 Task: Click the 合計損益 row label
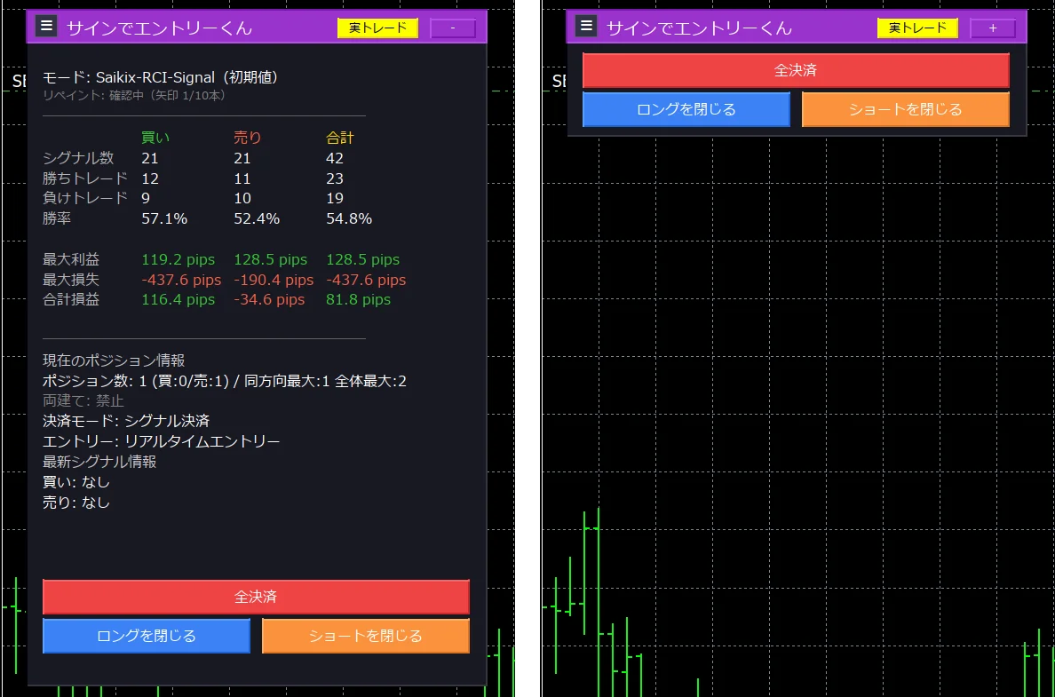coord(71,299)
